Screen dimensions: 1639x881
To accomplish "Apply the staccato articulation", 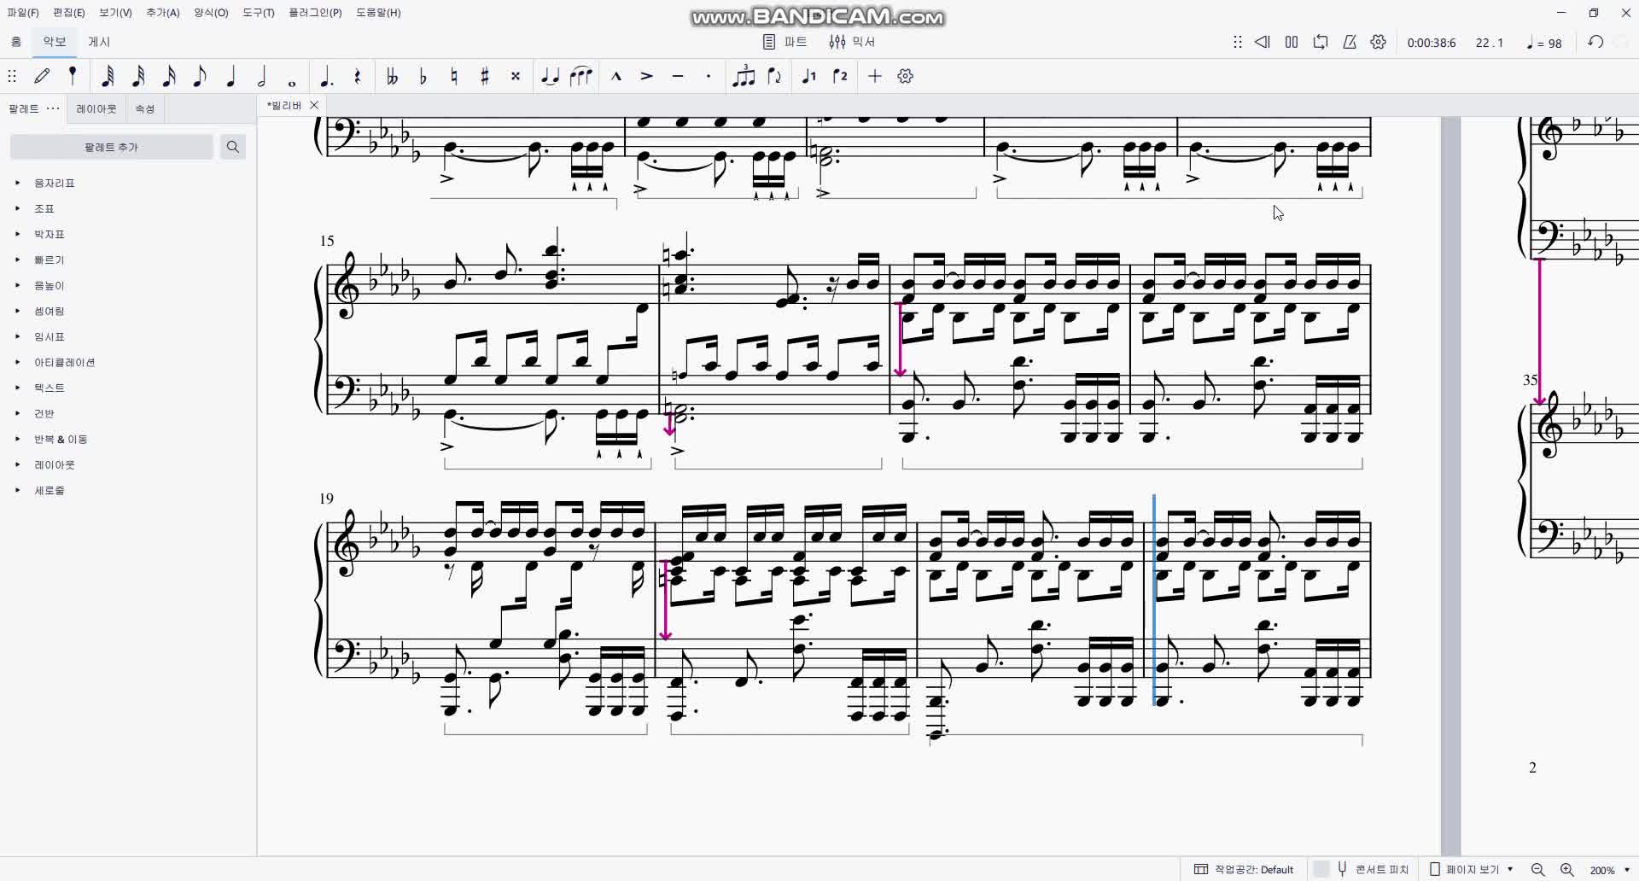I will [708, 76].
